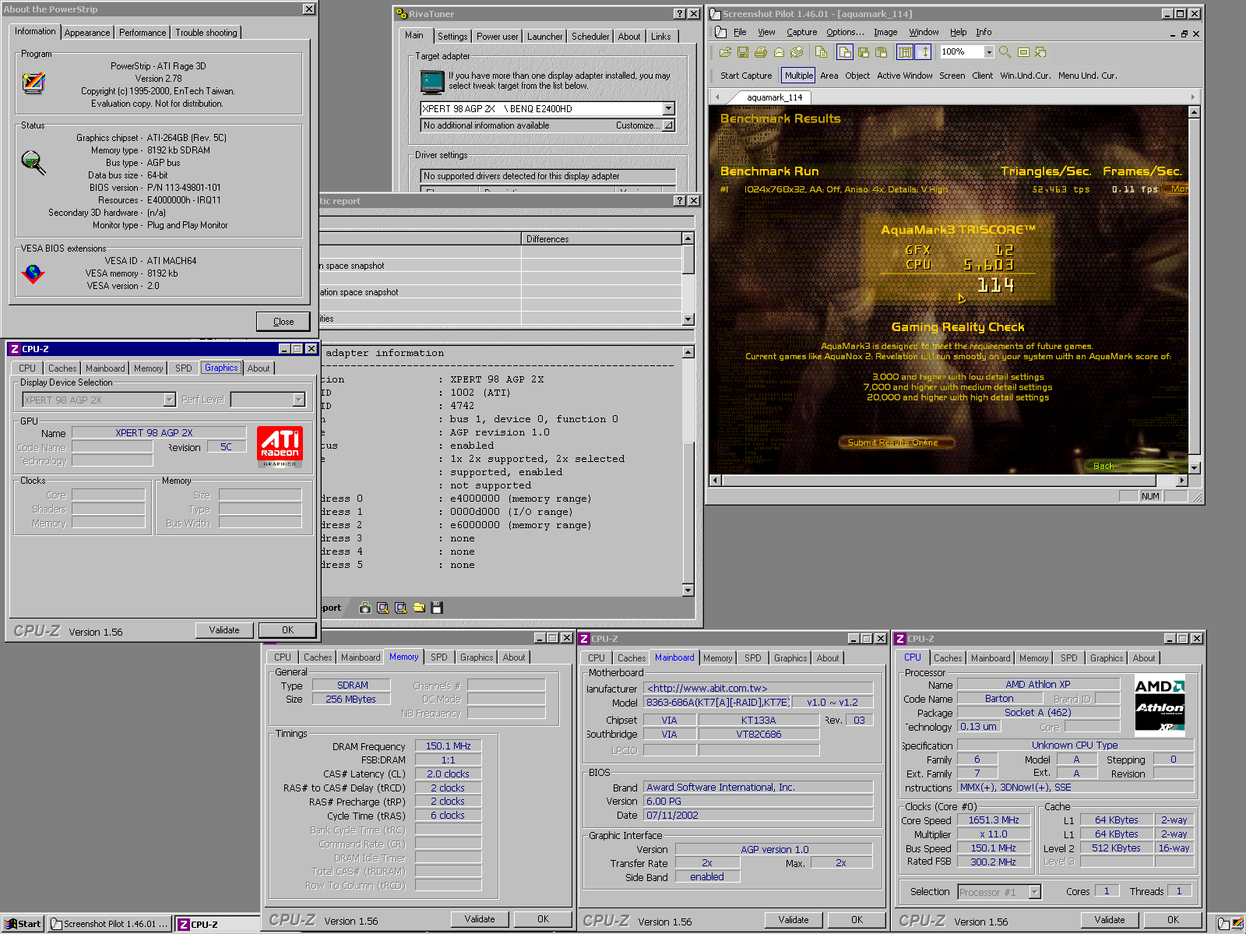Image resolution: width=1246 pixels, height=934 pixels.
Task: Open the 100% zoom dropdown in Screenshot Pilot
Action: (989, 52)
